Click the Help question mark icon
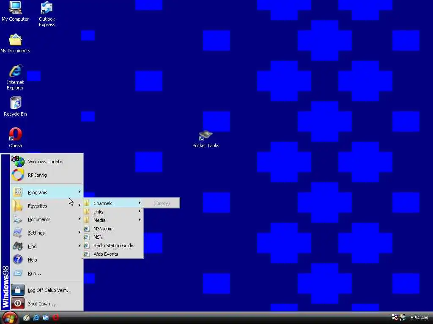The image size is (433, 324). point(18,259)
